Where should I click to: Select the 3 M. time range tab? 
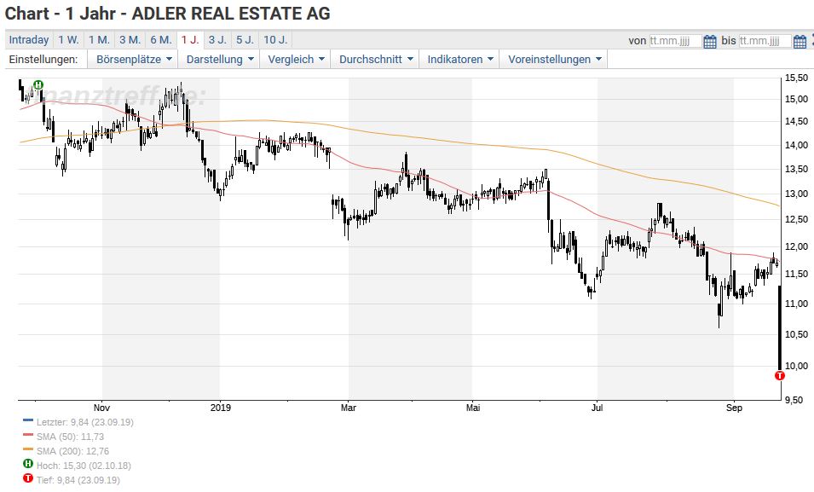click(130, 40)
